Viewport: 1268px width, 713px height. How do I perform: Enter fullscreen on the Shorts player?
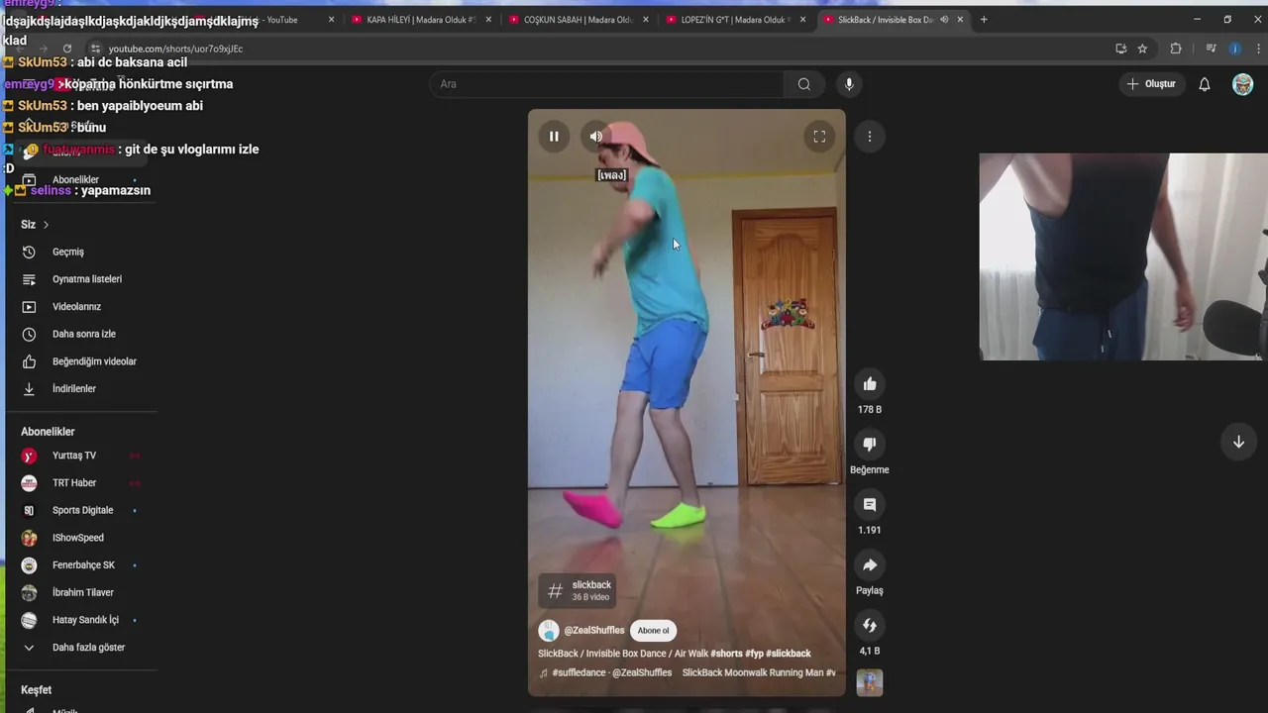click(819, 137)
